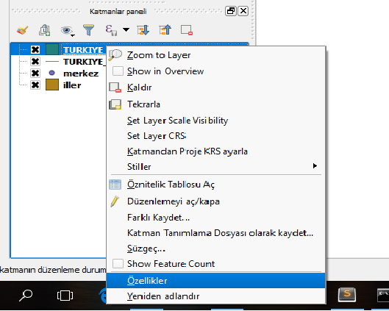Float the Katmanlar panel

point(231,11)
